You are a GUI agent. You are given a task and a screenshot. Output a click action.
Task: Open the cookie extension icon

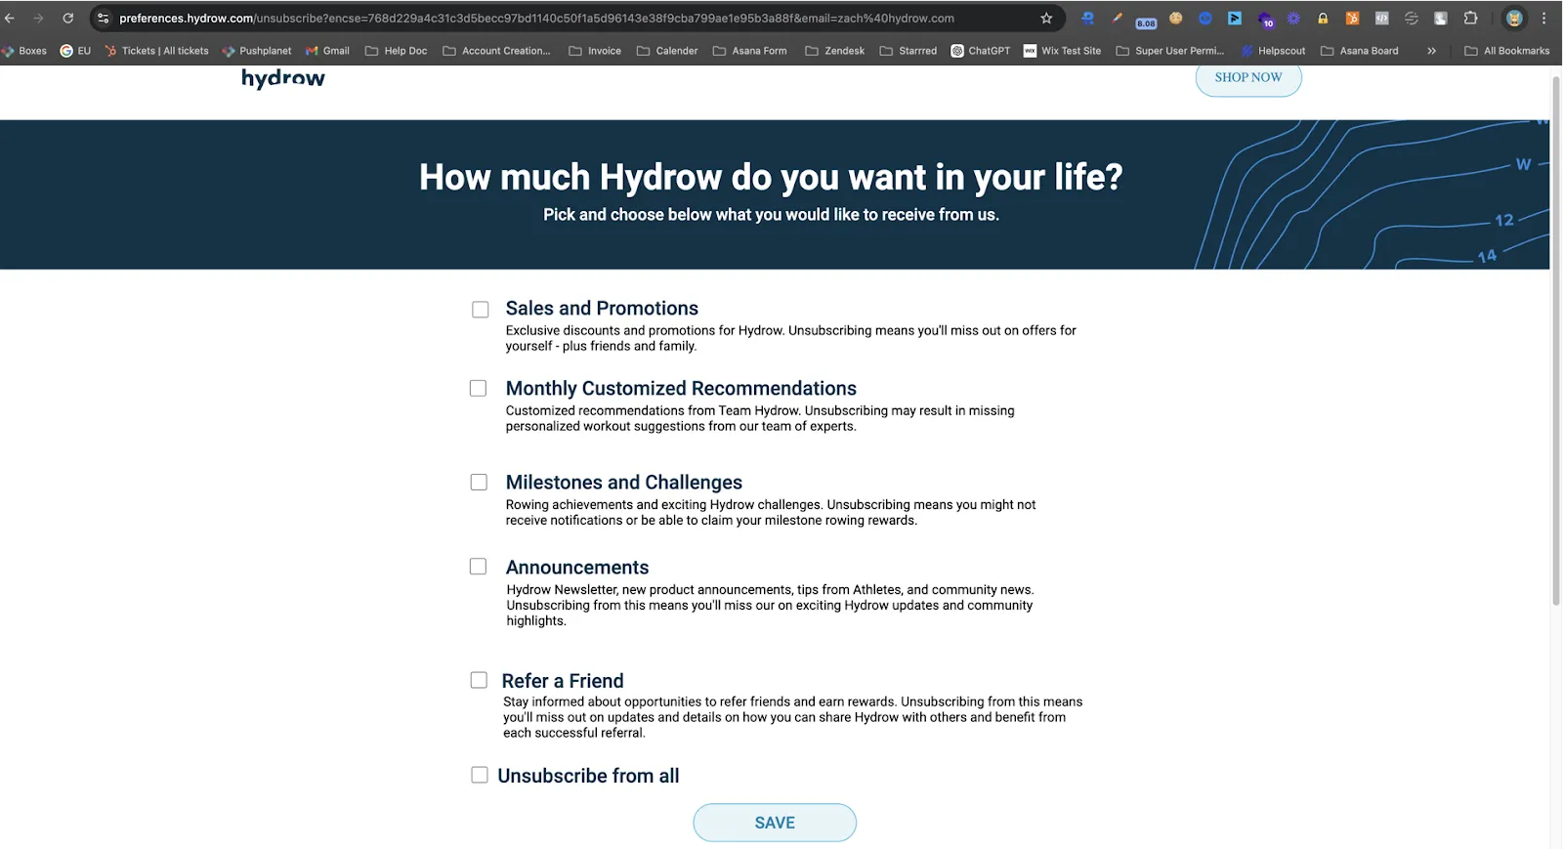click(x=1176, y=18)
